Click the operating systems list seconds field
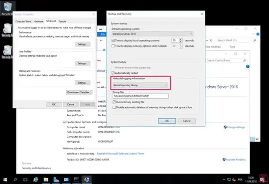Image resolution: width=269 pixels, height=184 pixels. (x=175, y=40)
